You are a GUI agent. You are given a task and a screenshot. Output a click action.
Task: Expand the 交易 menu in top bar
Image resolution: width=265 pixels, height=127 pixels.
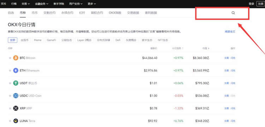[x=26, y=4]
